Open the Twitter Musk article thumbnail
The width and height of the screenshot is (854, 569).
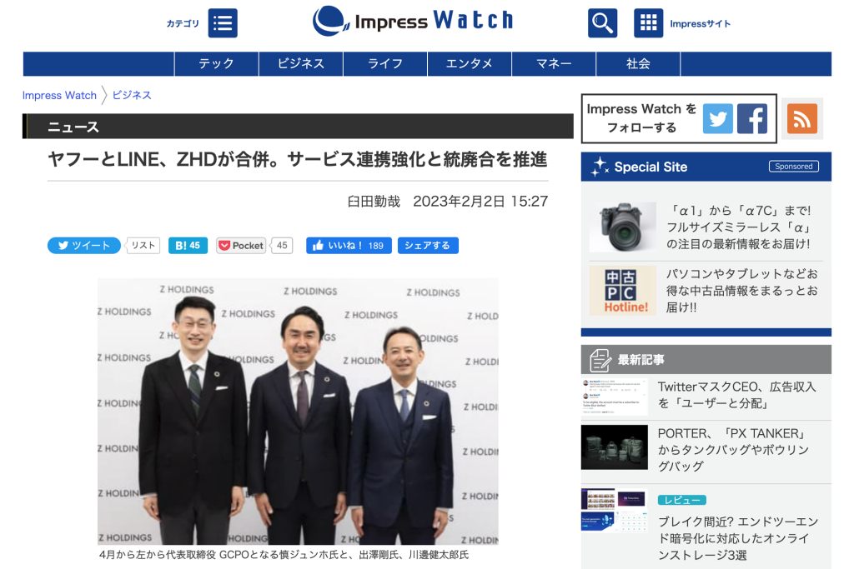615,396
